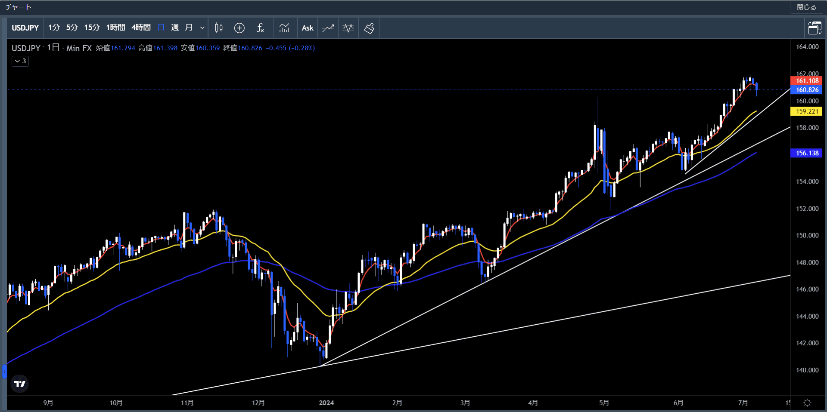Click the red 161.108 price label
This screenshot has width=827, height=412.
click(806, 81)
